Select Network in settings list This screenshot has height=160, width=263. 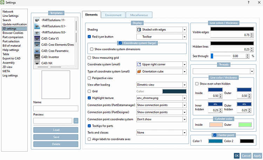pos(8,12)
